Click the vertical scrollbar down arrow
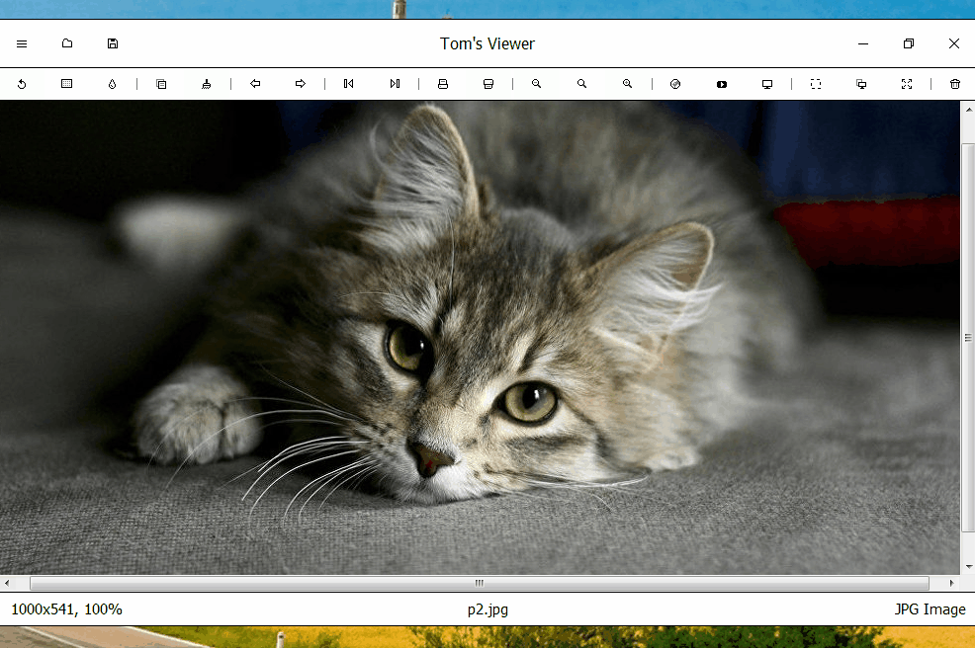Screen dimensions: 975x648 967,567
